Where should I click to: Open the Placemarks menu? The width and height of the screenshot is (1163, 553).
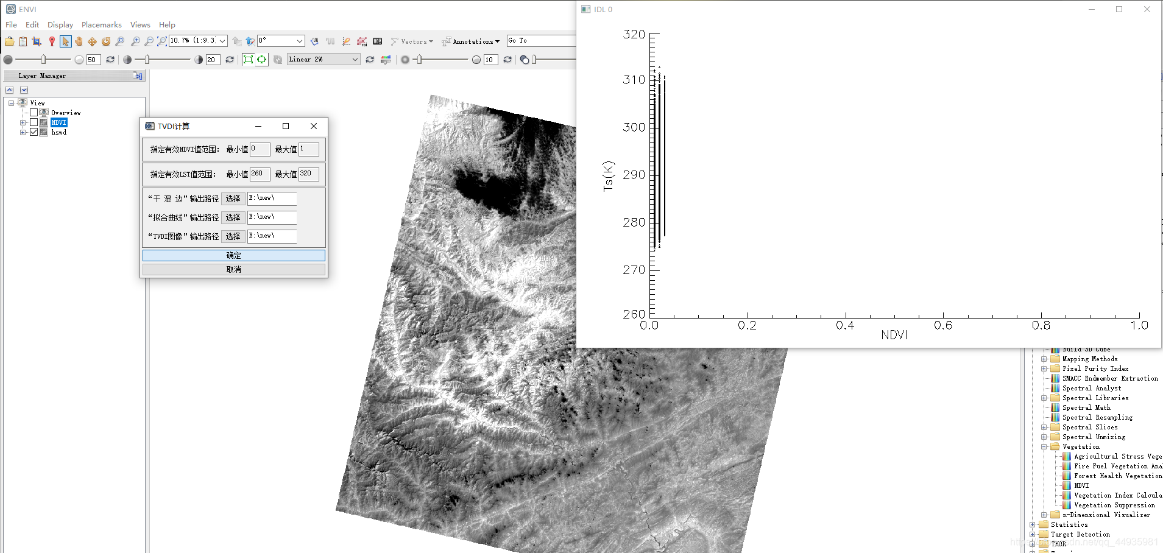point(102,25)
